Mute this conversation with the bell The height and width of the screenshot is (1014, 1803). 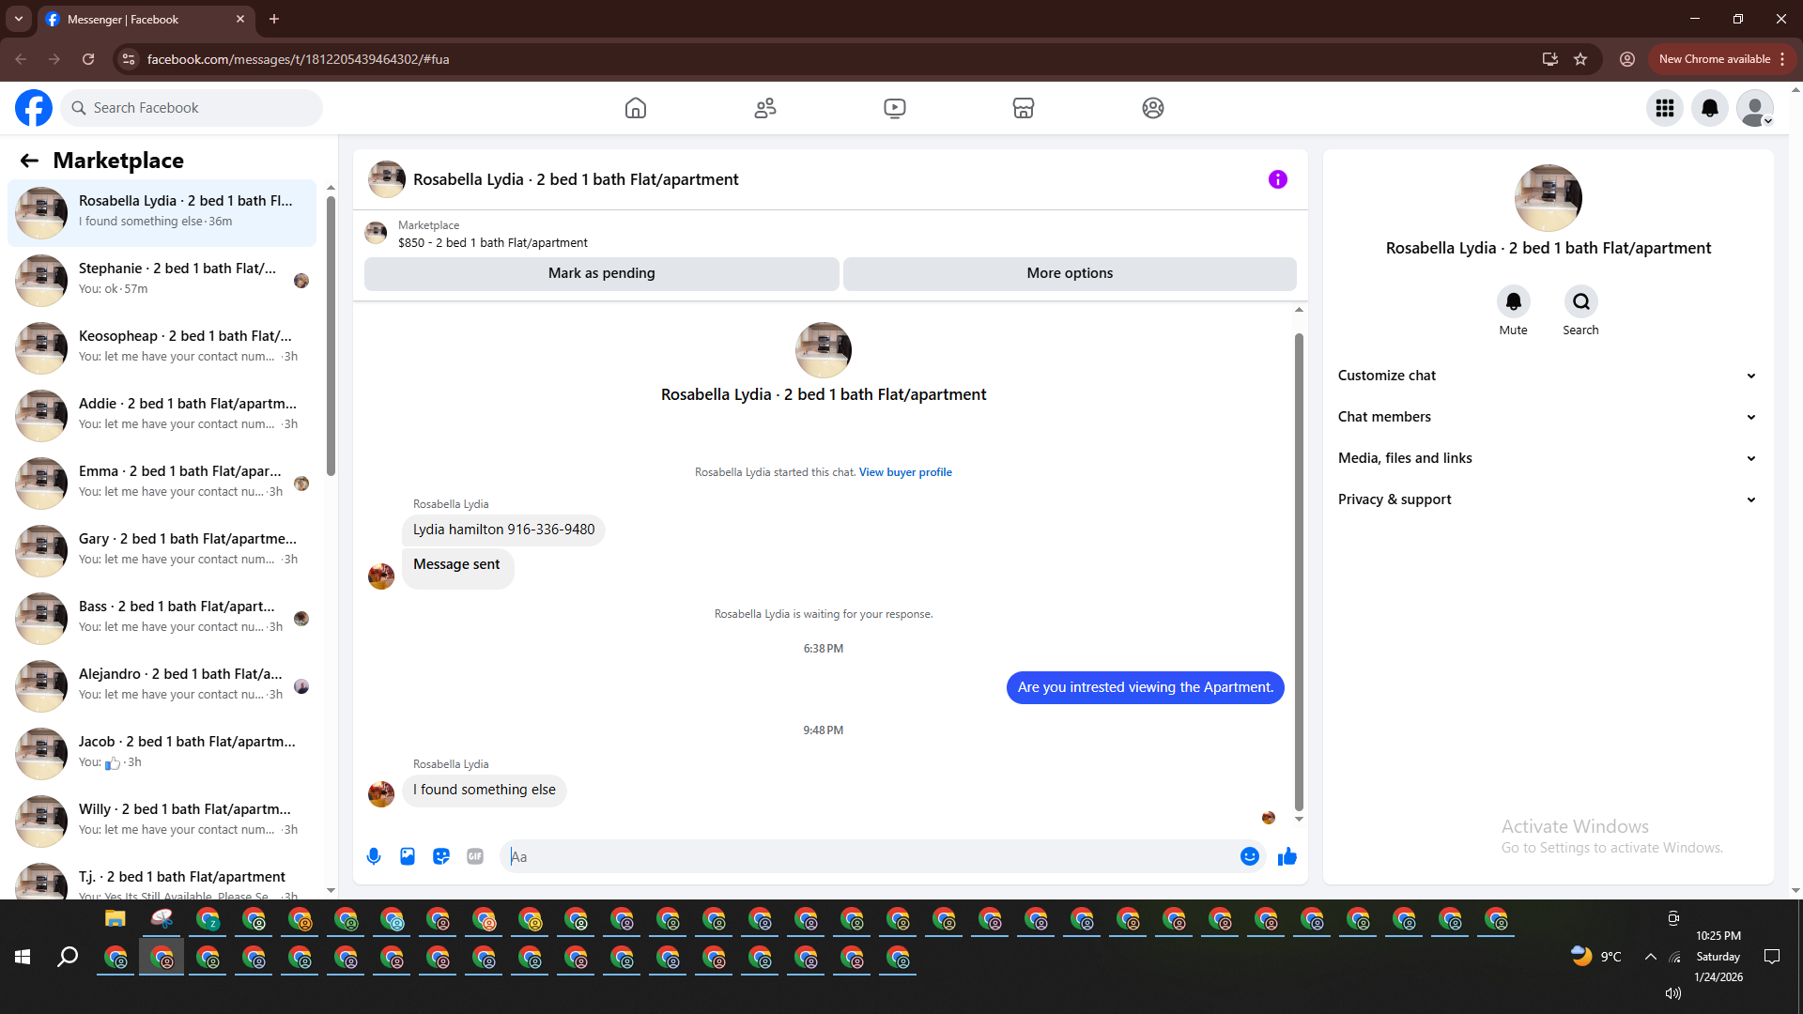coord(1513,301)
